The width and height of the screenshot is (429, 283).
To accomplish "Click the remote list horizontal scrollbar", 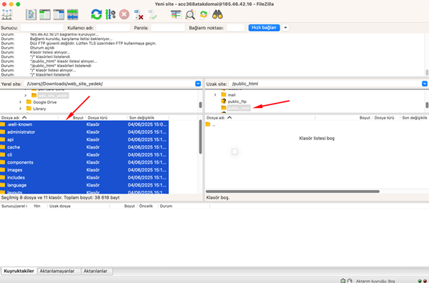I will (x=292, y=192).
